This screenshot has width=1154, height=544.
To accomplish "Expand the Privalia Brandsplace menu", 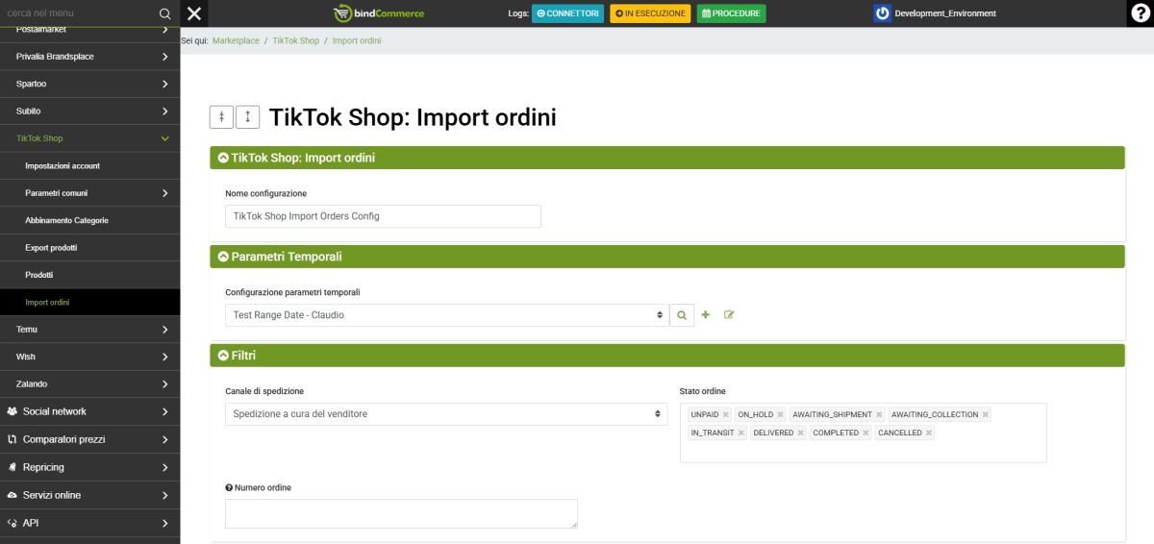I will [89, 57].
